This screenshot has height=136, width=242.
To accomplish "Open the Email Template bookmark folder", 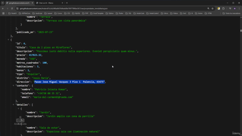I will point(97,14).
